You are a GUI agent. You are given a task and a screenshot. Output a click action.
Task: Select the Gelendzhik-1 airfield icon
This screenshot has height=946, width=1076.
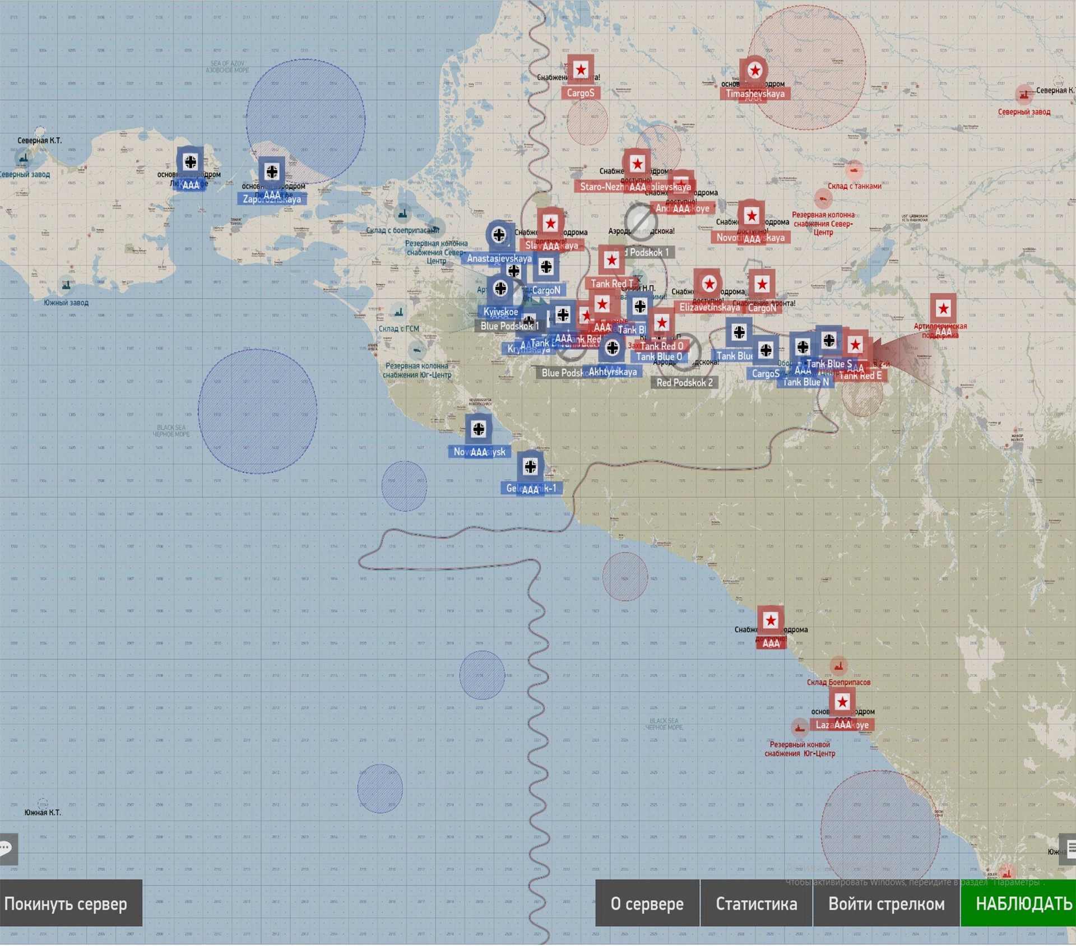point(530,466)
